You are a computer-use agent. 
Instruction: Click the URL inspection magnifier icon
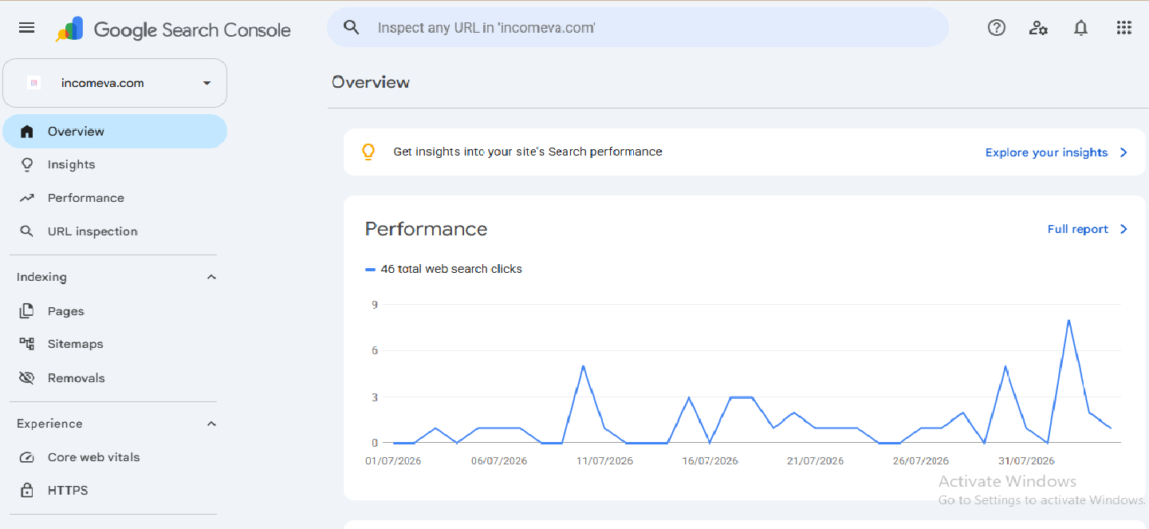pos(27,231)
